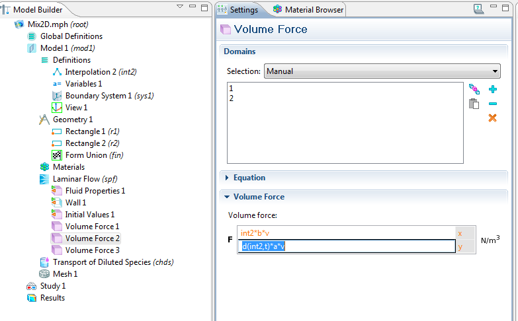Click the Create Selection icon beside domain list
Screen dimensions: 518x321
coord(474,89)
